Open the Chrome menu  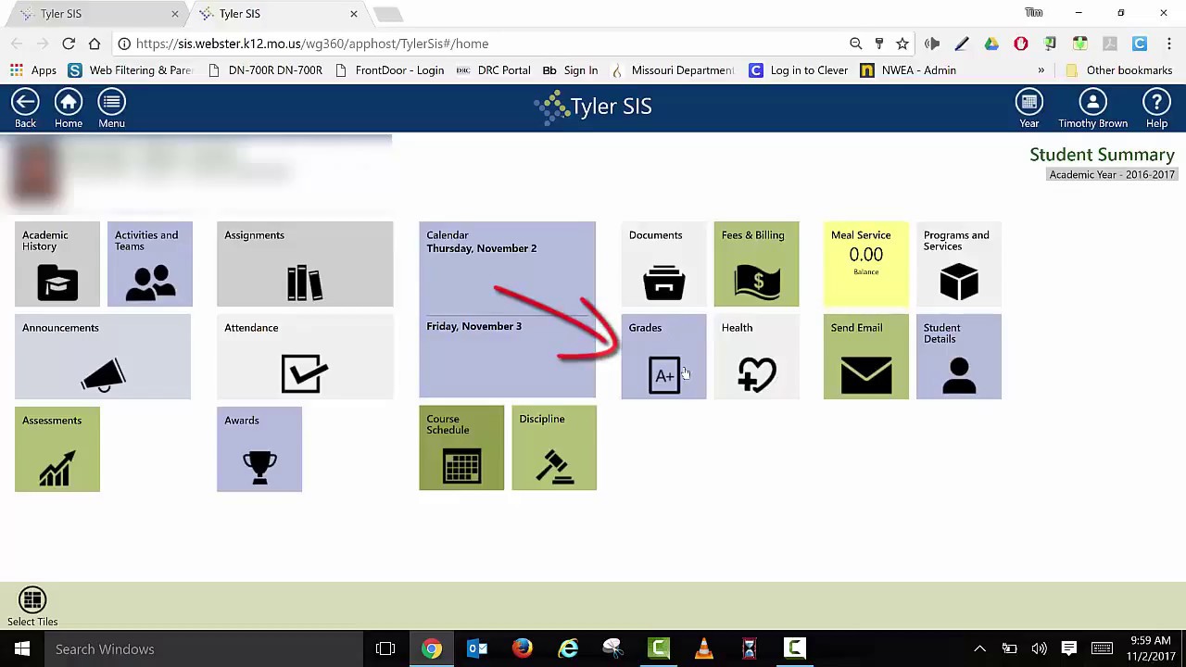(1171, 44)
